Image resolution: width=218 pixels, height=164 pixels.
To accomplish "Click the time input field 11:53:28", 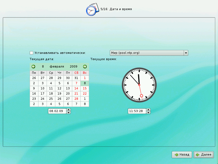I will [137, 111].
